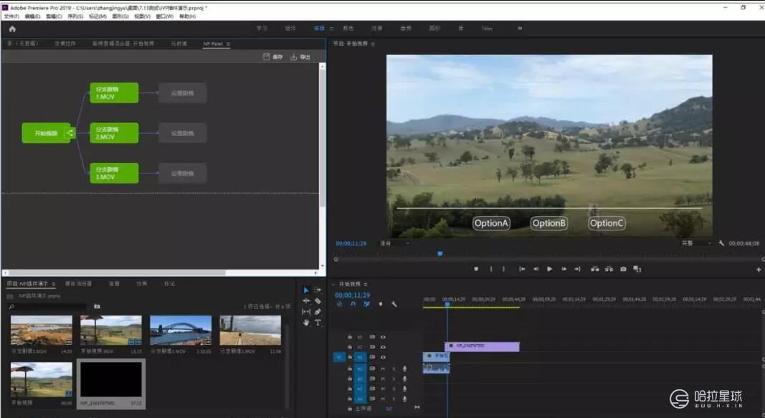Lock video track V2
The width and height of the screenshot is (765, 418).
350,347
